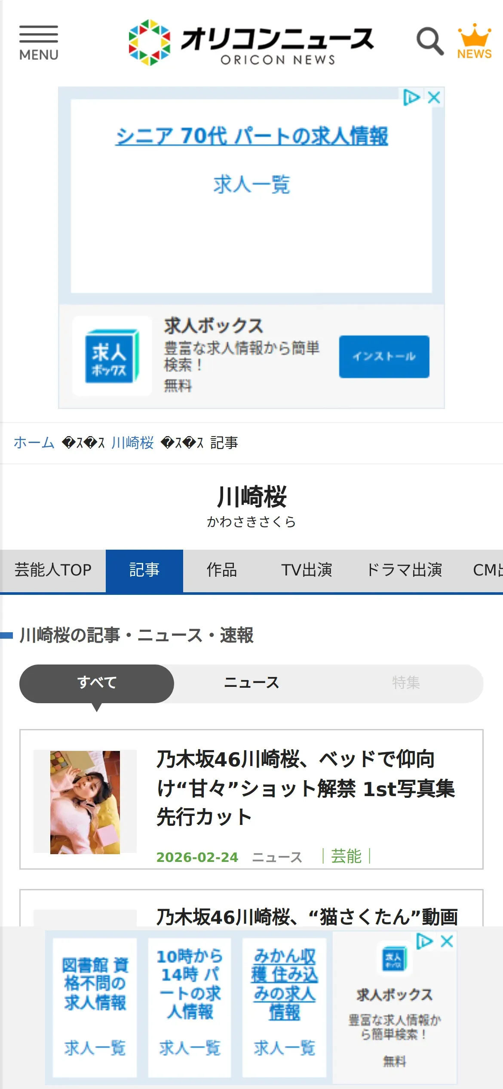This screenshot has height=1089, width=503.
Task: Select the 特集 filter
Action: [406, 683]
